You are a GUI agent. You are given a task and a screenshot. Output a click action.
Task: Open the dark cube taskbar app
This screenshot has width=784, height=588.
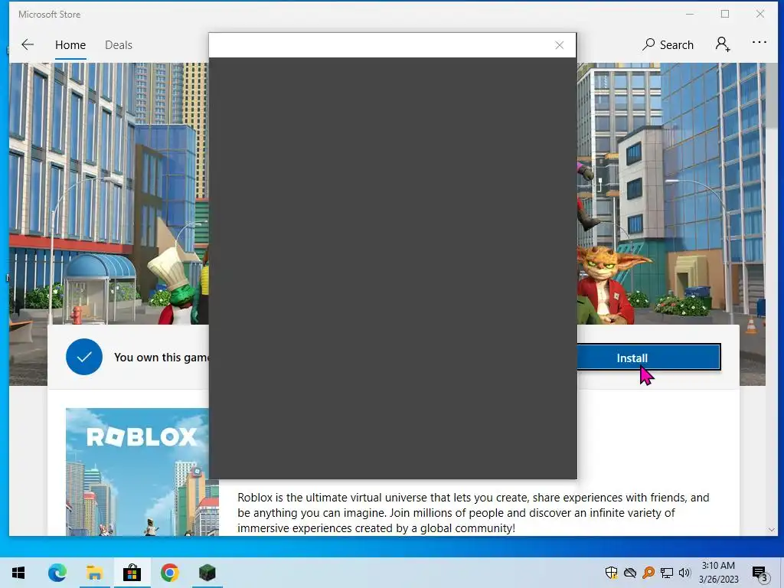pyautogui.click(x=207, y=573)
